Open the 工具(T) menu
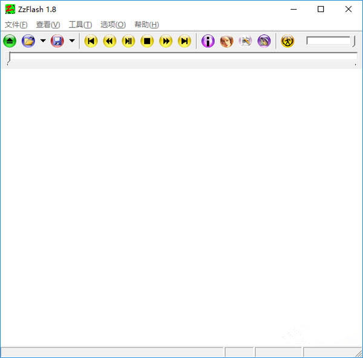This screenshot has width=363, height=358. 80,25
